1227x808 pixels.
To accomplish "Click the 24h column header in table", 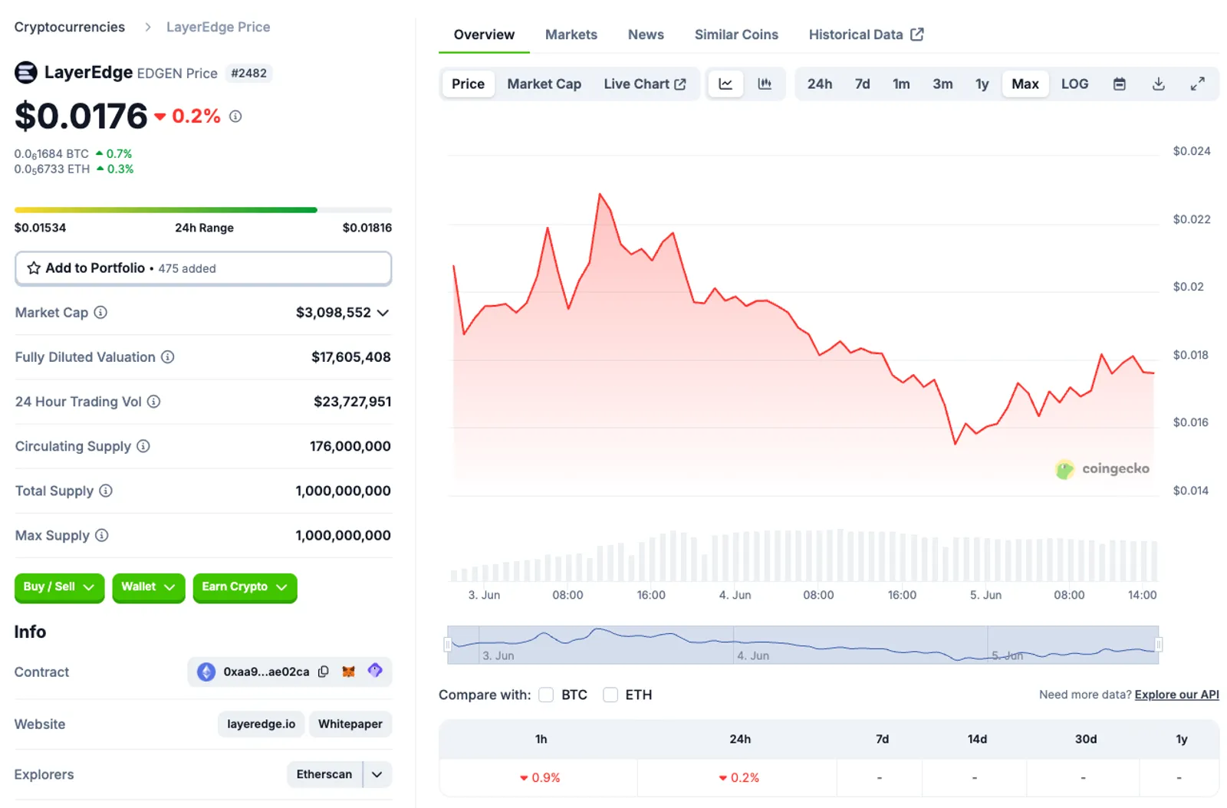I will coord(740,740).
